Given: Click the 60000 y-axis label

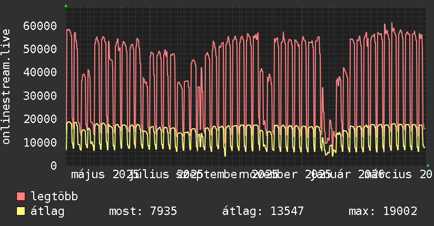Looking at the screenshot, I should pyautogui.click(x=40, y=26).
